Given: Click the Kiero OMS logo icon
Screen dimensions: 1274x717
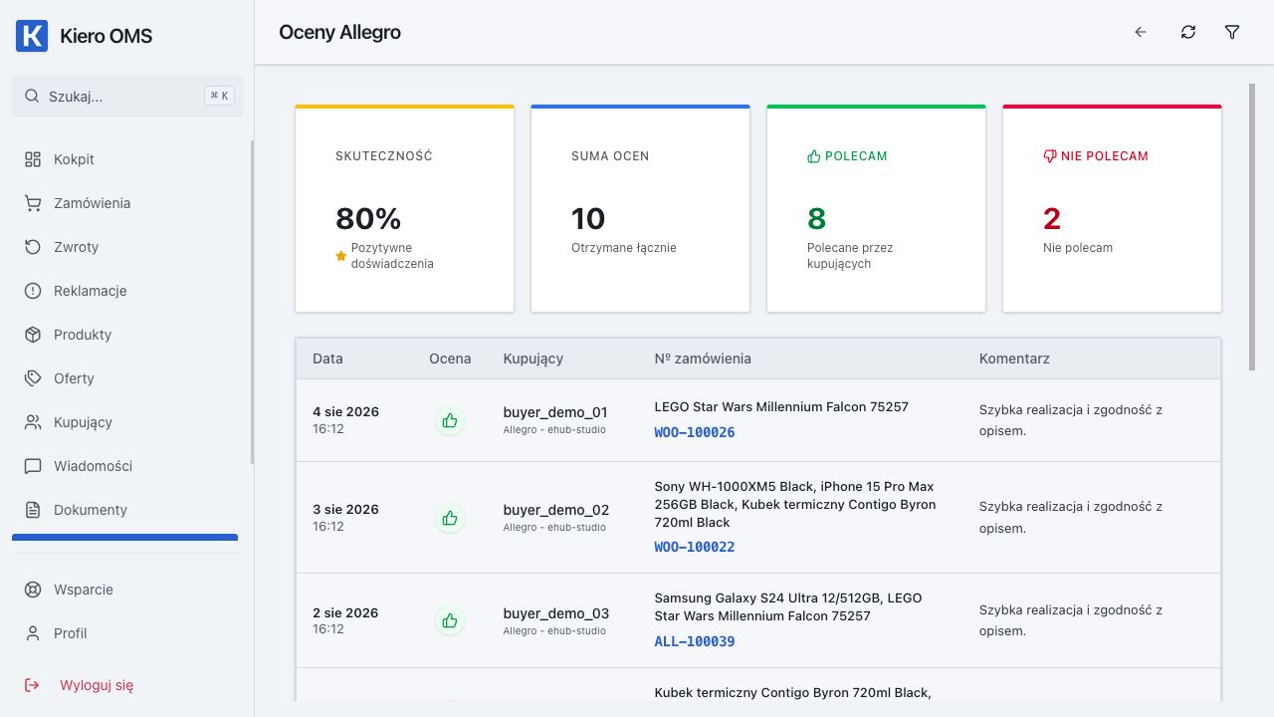Looking at the screenshot, I should 32,36.
